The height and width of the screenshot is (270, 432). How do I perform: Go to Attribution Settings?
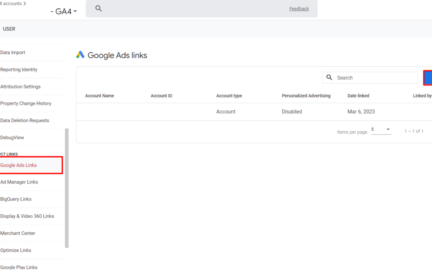[x=20, y=86]
